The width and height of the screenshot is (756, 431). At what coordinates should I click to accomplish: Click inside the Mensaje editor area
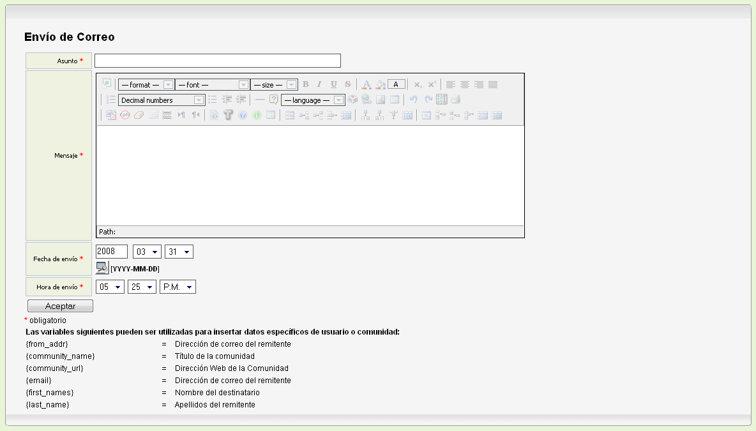310,176
